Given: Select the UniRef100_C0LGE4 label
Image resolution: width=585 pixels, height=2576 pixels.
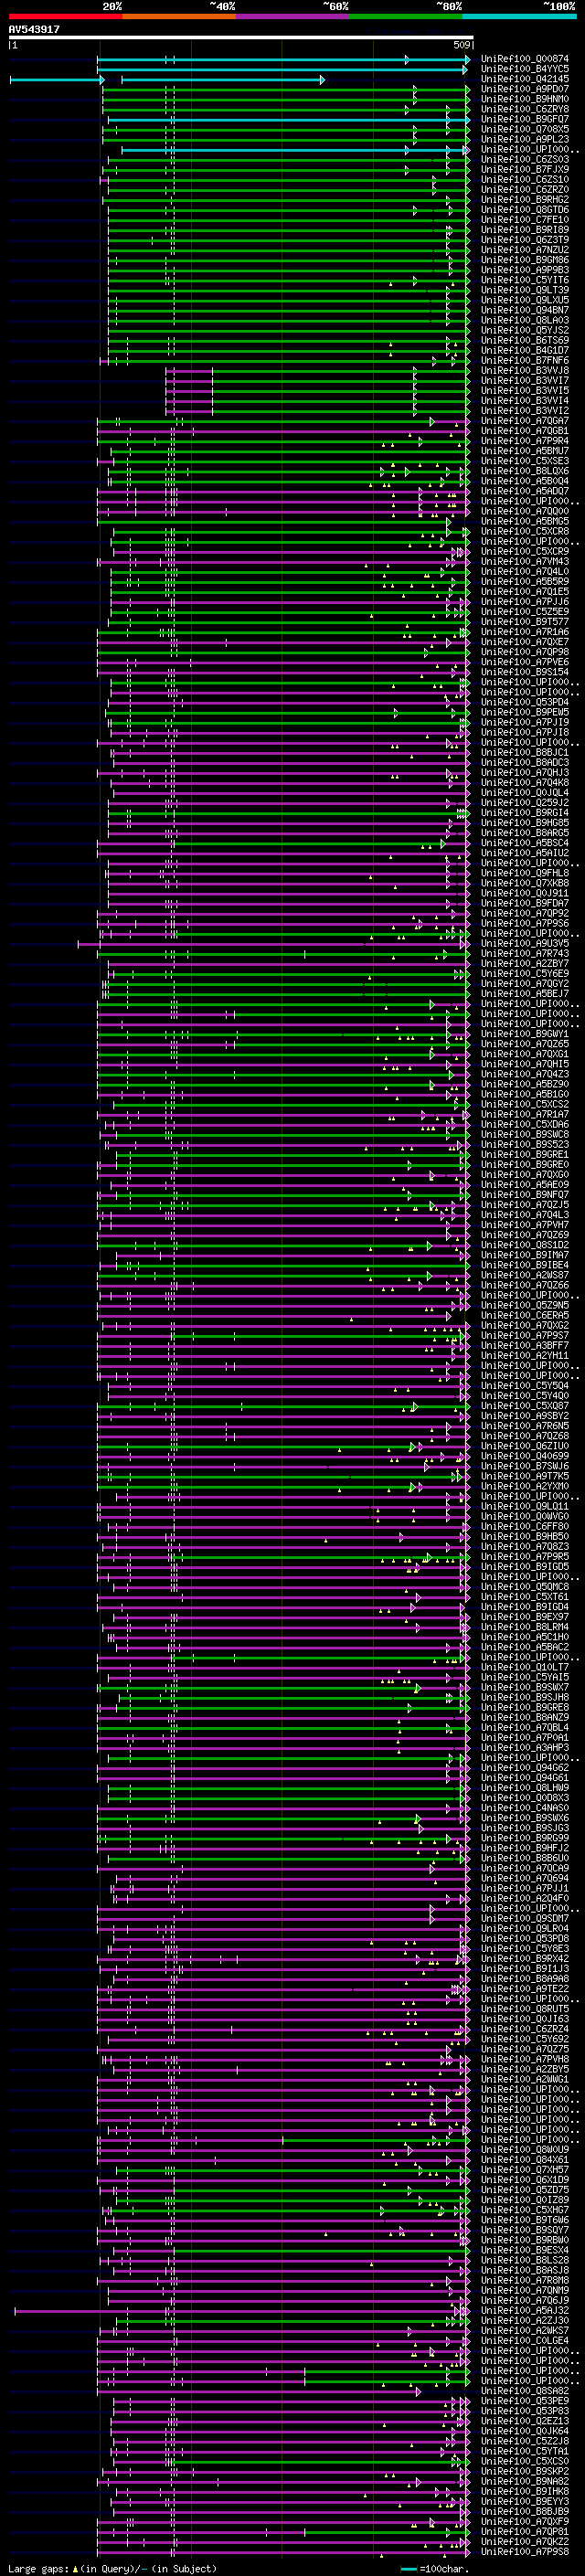Looking at the screenshot, I should point(525,2340).
